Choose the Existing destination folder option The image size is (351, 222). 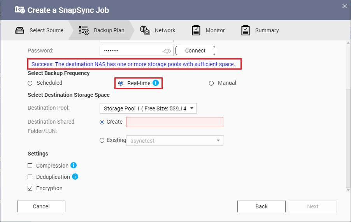(102, 140)
